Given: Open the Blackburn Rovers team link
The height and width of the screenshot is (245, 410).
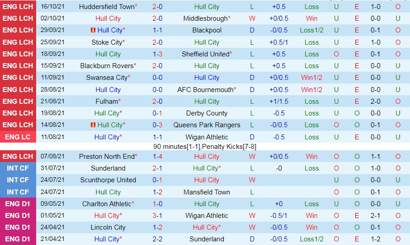Looking at the screenshot, I should click(x=107, y=66).
